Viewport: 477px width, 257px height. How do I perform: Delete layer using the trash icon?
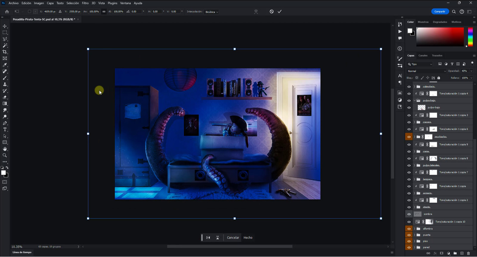coord(468,253)
